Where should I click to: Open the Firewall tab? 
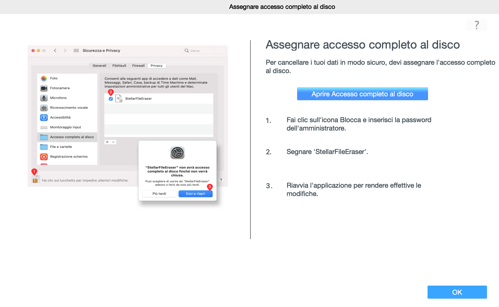pos(138,66)
